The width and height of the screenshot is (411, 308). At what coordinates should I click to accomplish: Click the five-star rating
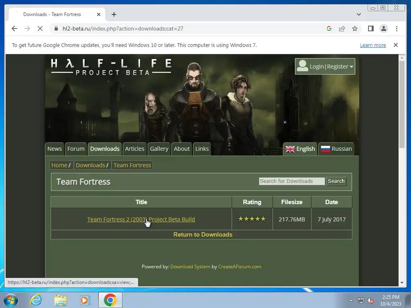252,219
